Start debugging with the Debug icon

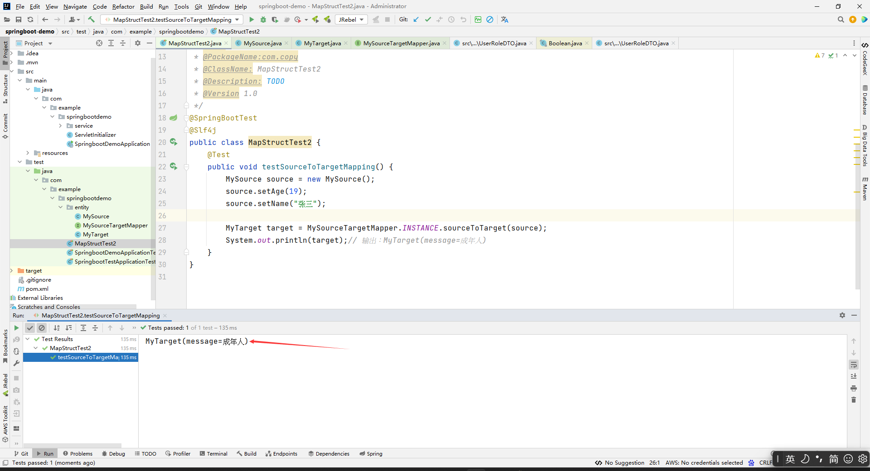263,19
